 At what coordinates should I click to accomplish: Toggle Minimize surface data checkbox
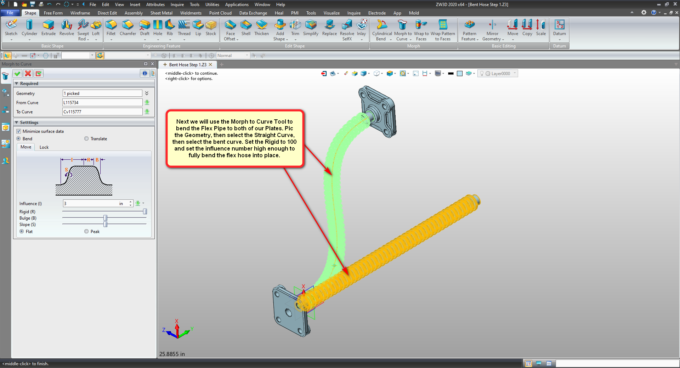pyautogui.click(x=19, y=131)
